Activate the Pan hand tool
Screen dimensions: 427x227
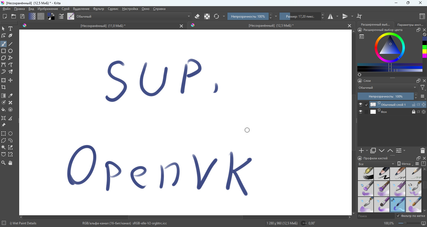10,163
